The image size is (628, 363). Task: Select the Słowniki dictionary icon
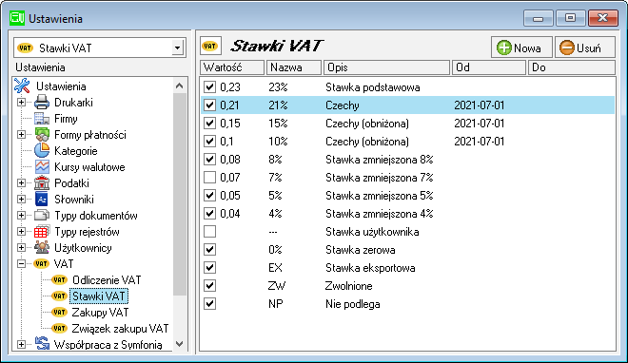[42, 200]
